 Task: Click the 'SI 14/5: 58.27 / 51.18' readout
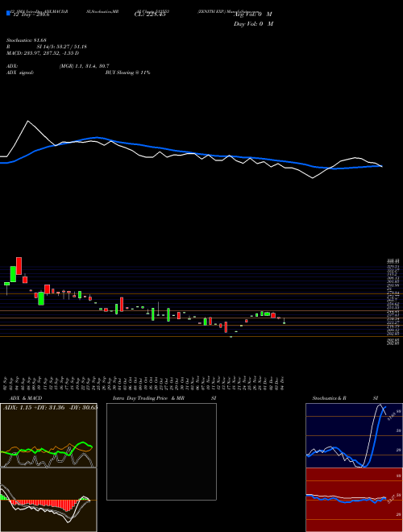pos(62,47)
